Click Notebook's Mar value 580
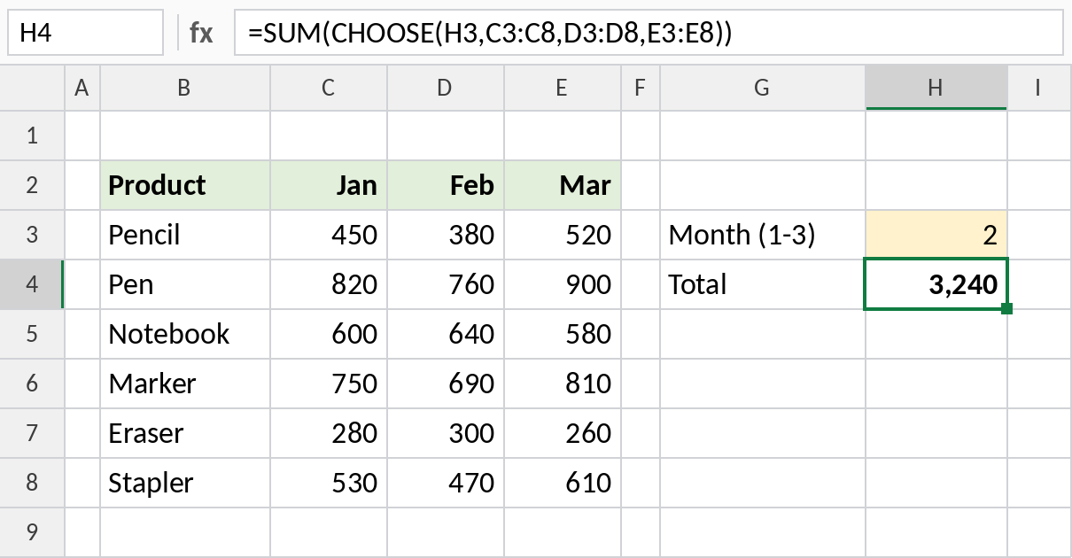 point(563,334)
